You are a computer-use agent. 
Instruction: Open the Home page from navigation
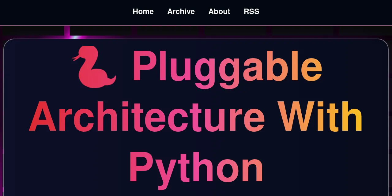point(143,12)
